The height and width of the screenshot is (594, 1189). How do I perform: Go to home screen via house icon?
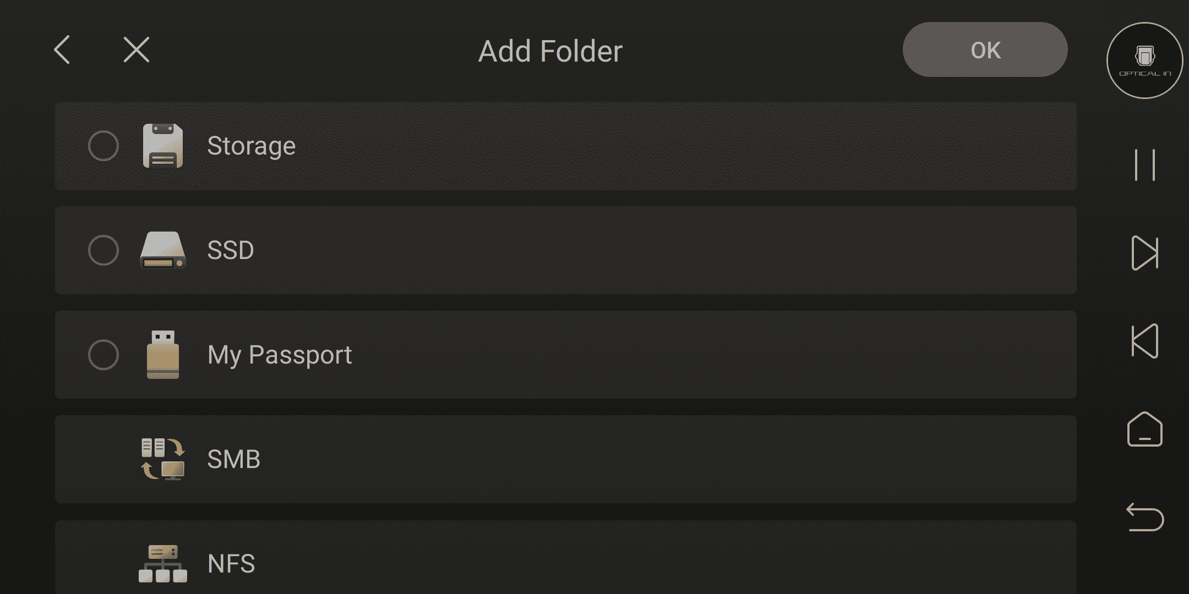tap(1145, 429)
